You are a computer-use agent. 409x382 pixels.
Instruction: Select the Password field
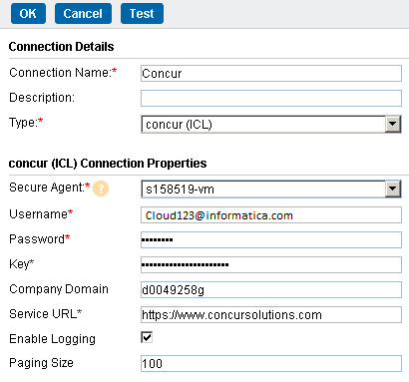click(x=271, y=239)
